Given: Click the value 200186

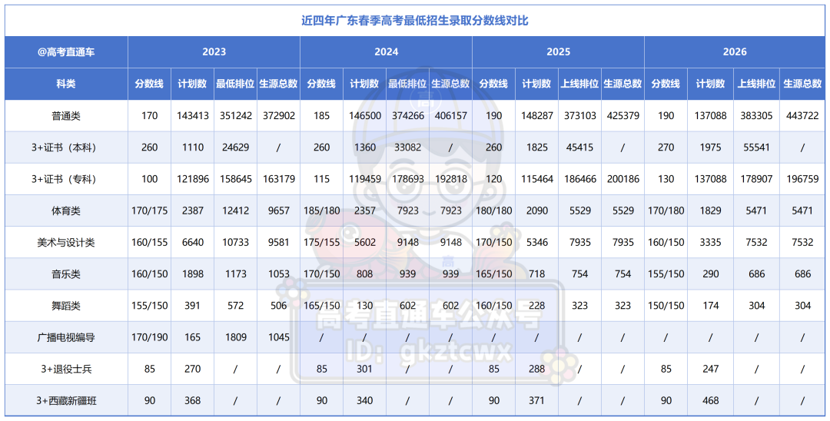Looking at the screenshot, I should pyautogui.click(x=623, y=179).
